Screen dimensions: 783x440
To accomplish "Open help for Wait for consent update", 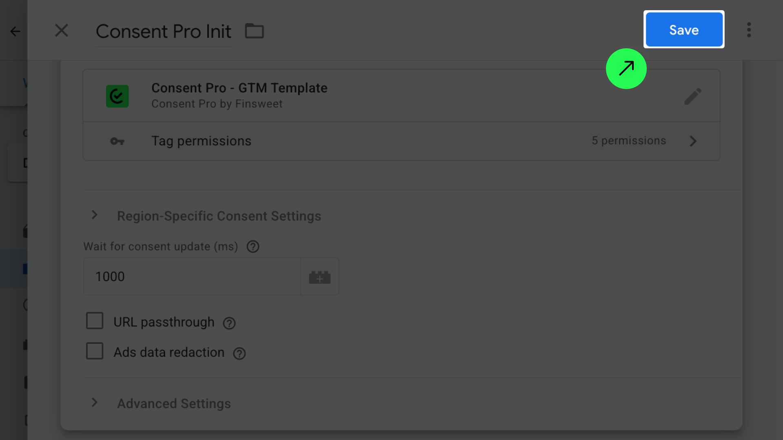I will (x=253, y=247).
